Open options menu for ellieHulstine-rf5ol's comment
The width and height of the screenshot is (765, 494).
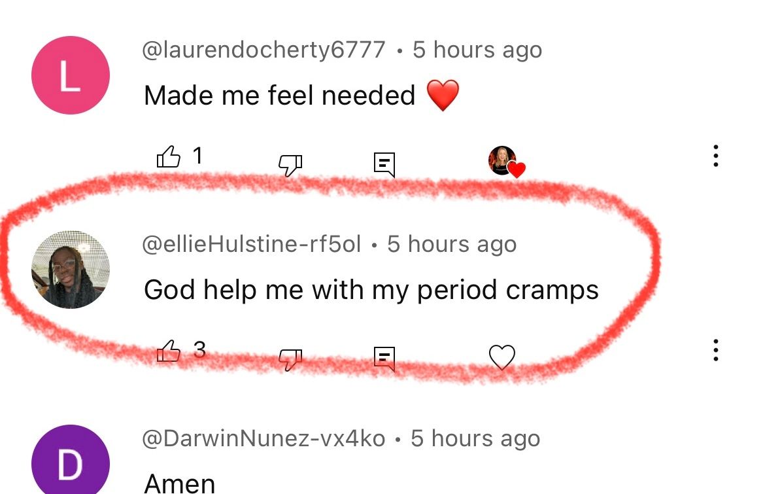tap(715, 350)
